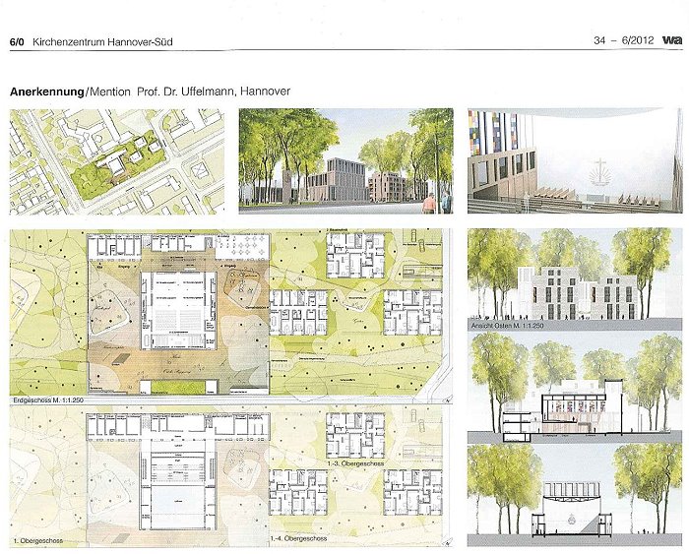Click the lower Obergeschoss floor plan drawing
This screenshot has width=689, height=554.
[229, 475]
